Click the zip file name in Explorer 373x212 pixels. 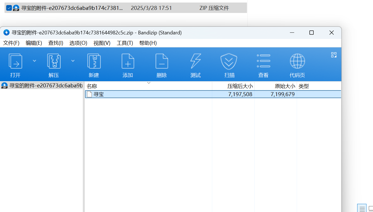(x=72, y=8)
